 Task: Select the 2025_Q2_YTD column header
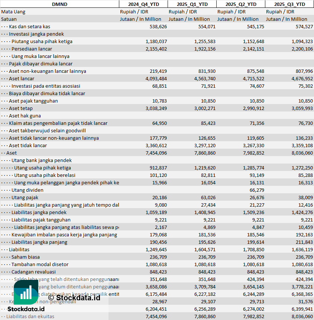(x=241, y=4)
